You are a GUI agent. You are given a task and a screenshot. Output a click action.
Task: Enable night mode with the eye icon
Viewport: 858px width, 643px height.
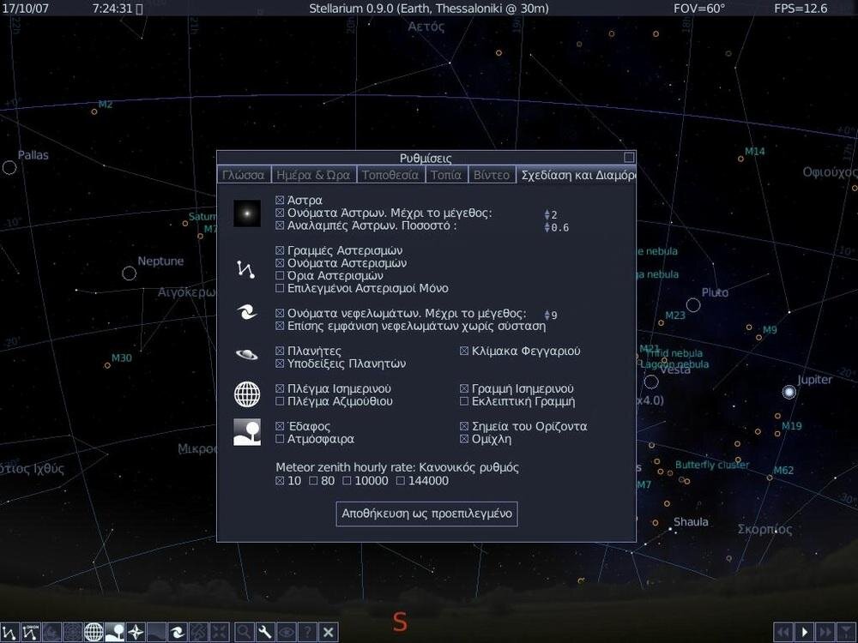285,632
